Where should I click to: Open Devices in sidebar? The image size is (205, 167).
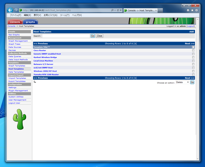(x=12, y=50)
